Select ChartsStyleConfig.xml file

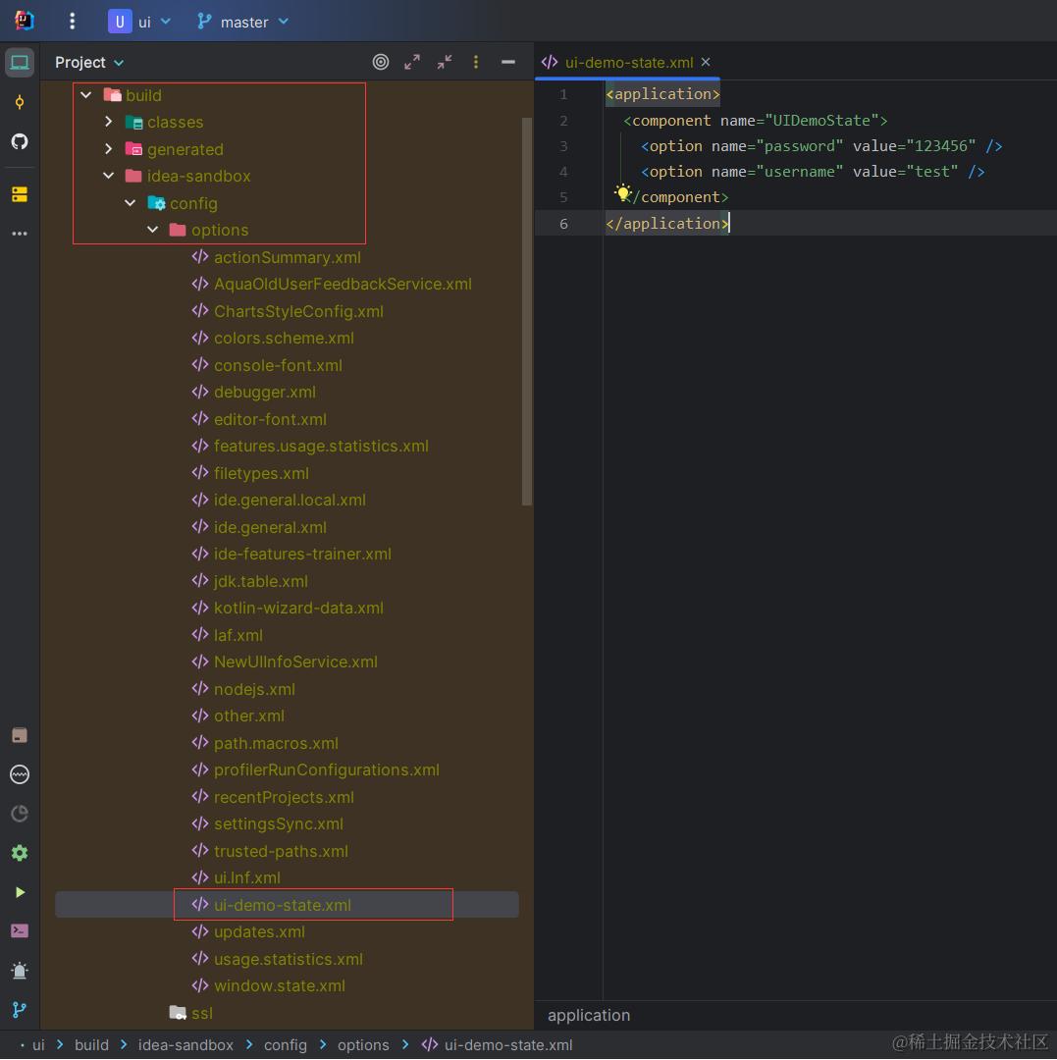click(298, 312)
